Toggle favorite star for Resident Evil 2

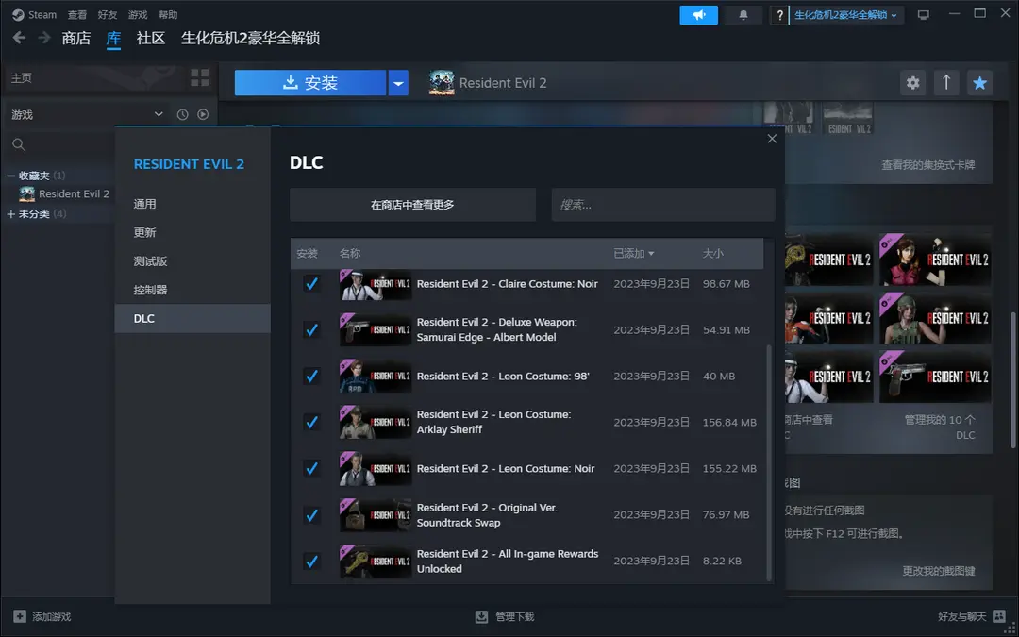980,82
